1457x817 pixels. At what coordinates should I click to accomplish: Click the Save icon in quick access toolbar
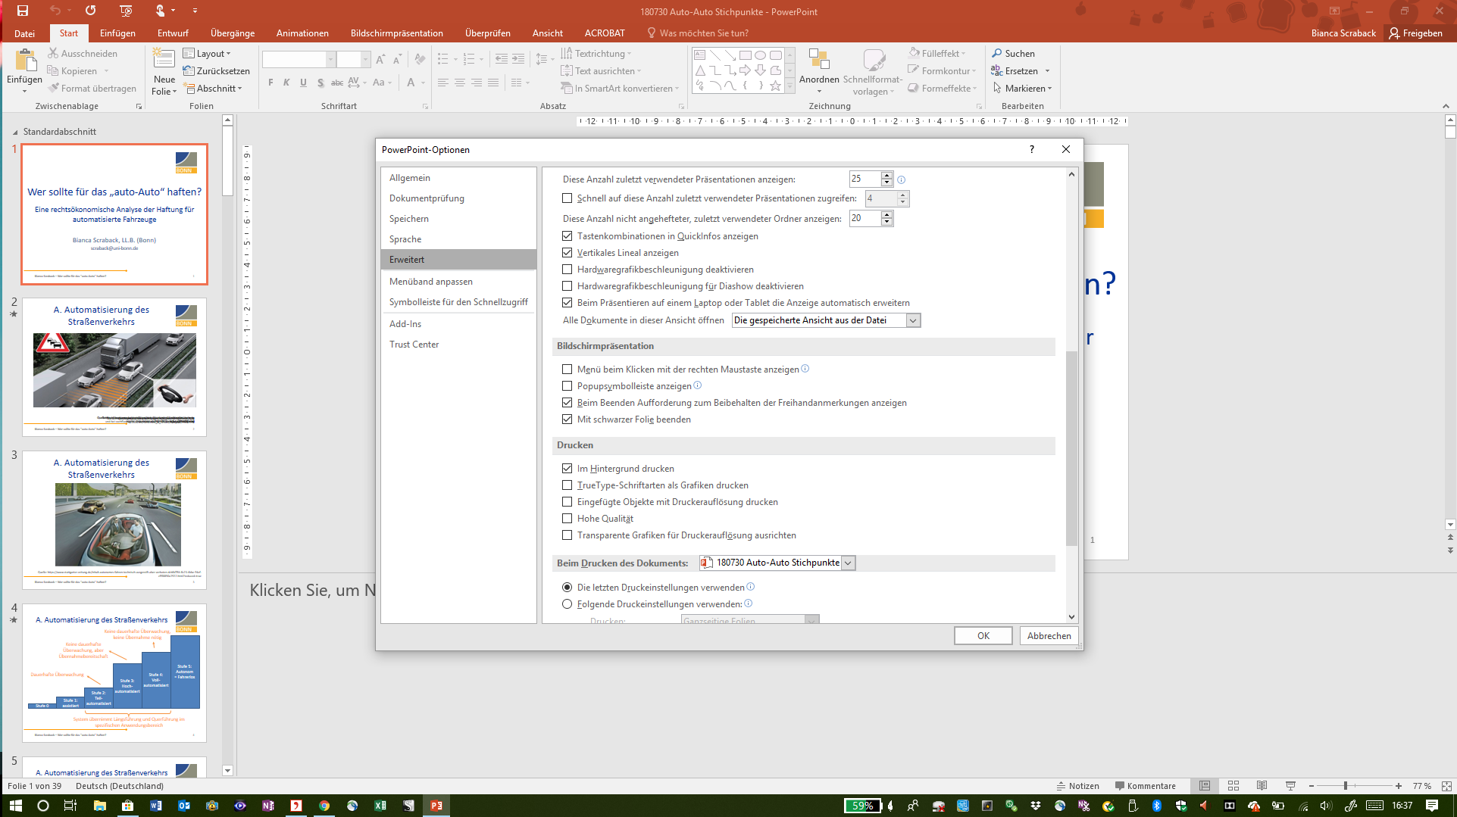[x=23, y=11]
